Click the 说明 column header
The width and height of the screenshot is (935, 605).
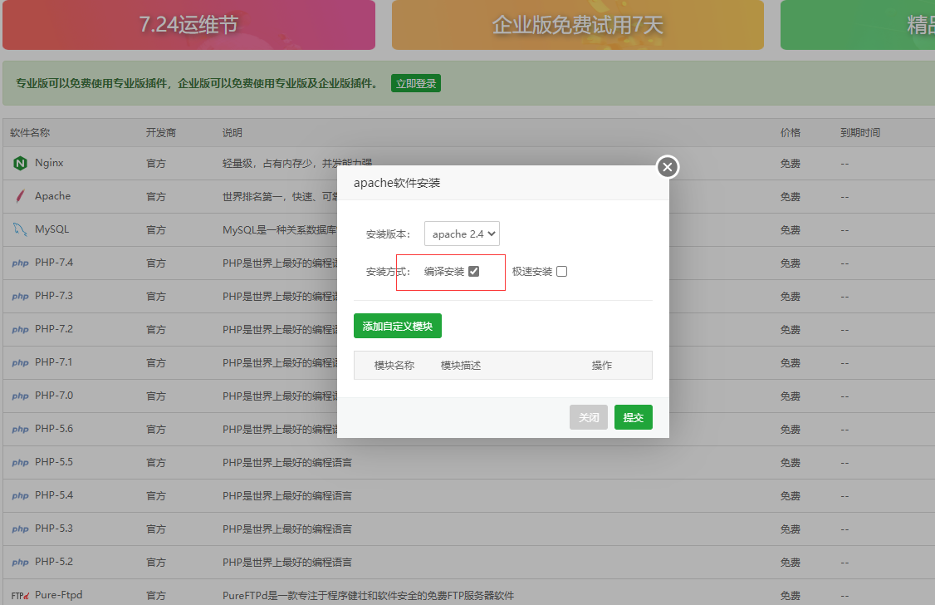pos(233,132)
